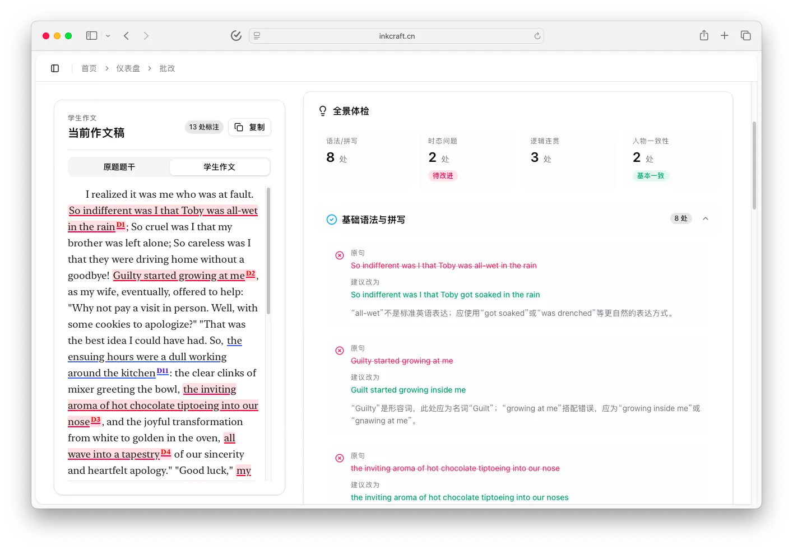
Task: Switch to the 原题题干 tab
Action: [x=119, y=166]
